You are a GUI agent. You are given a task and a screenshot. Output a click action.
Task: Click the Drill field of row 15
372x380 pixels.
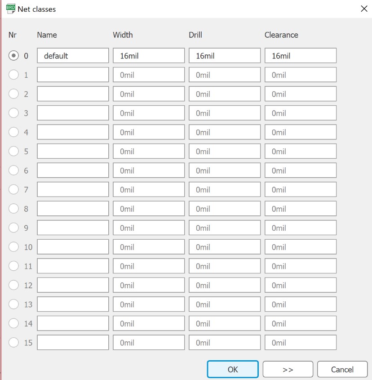[225, 343]
